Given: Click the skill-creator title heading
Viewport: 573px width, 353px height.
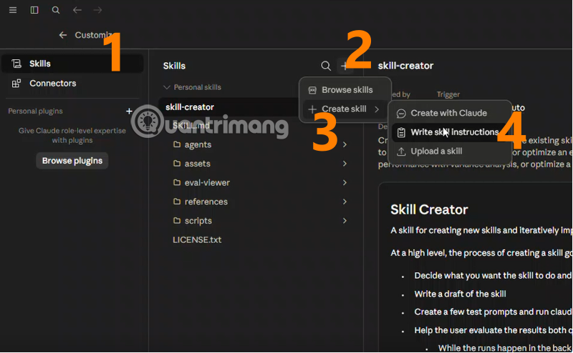Looking at the screenshot, I should point(405,66).
